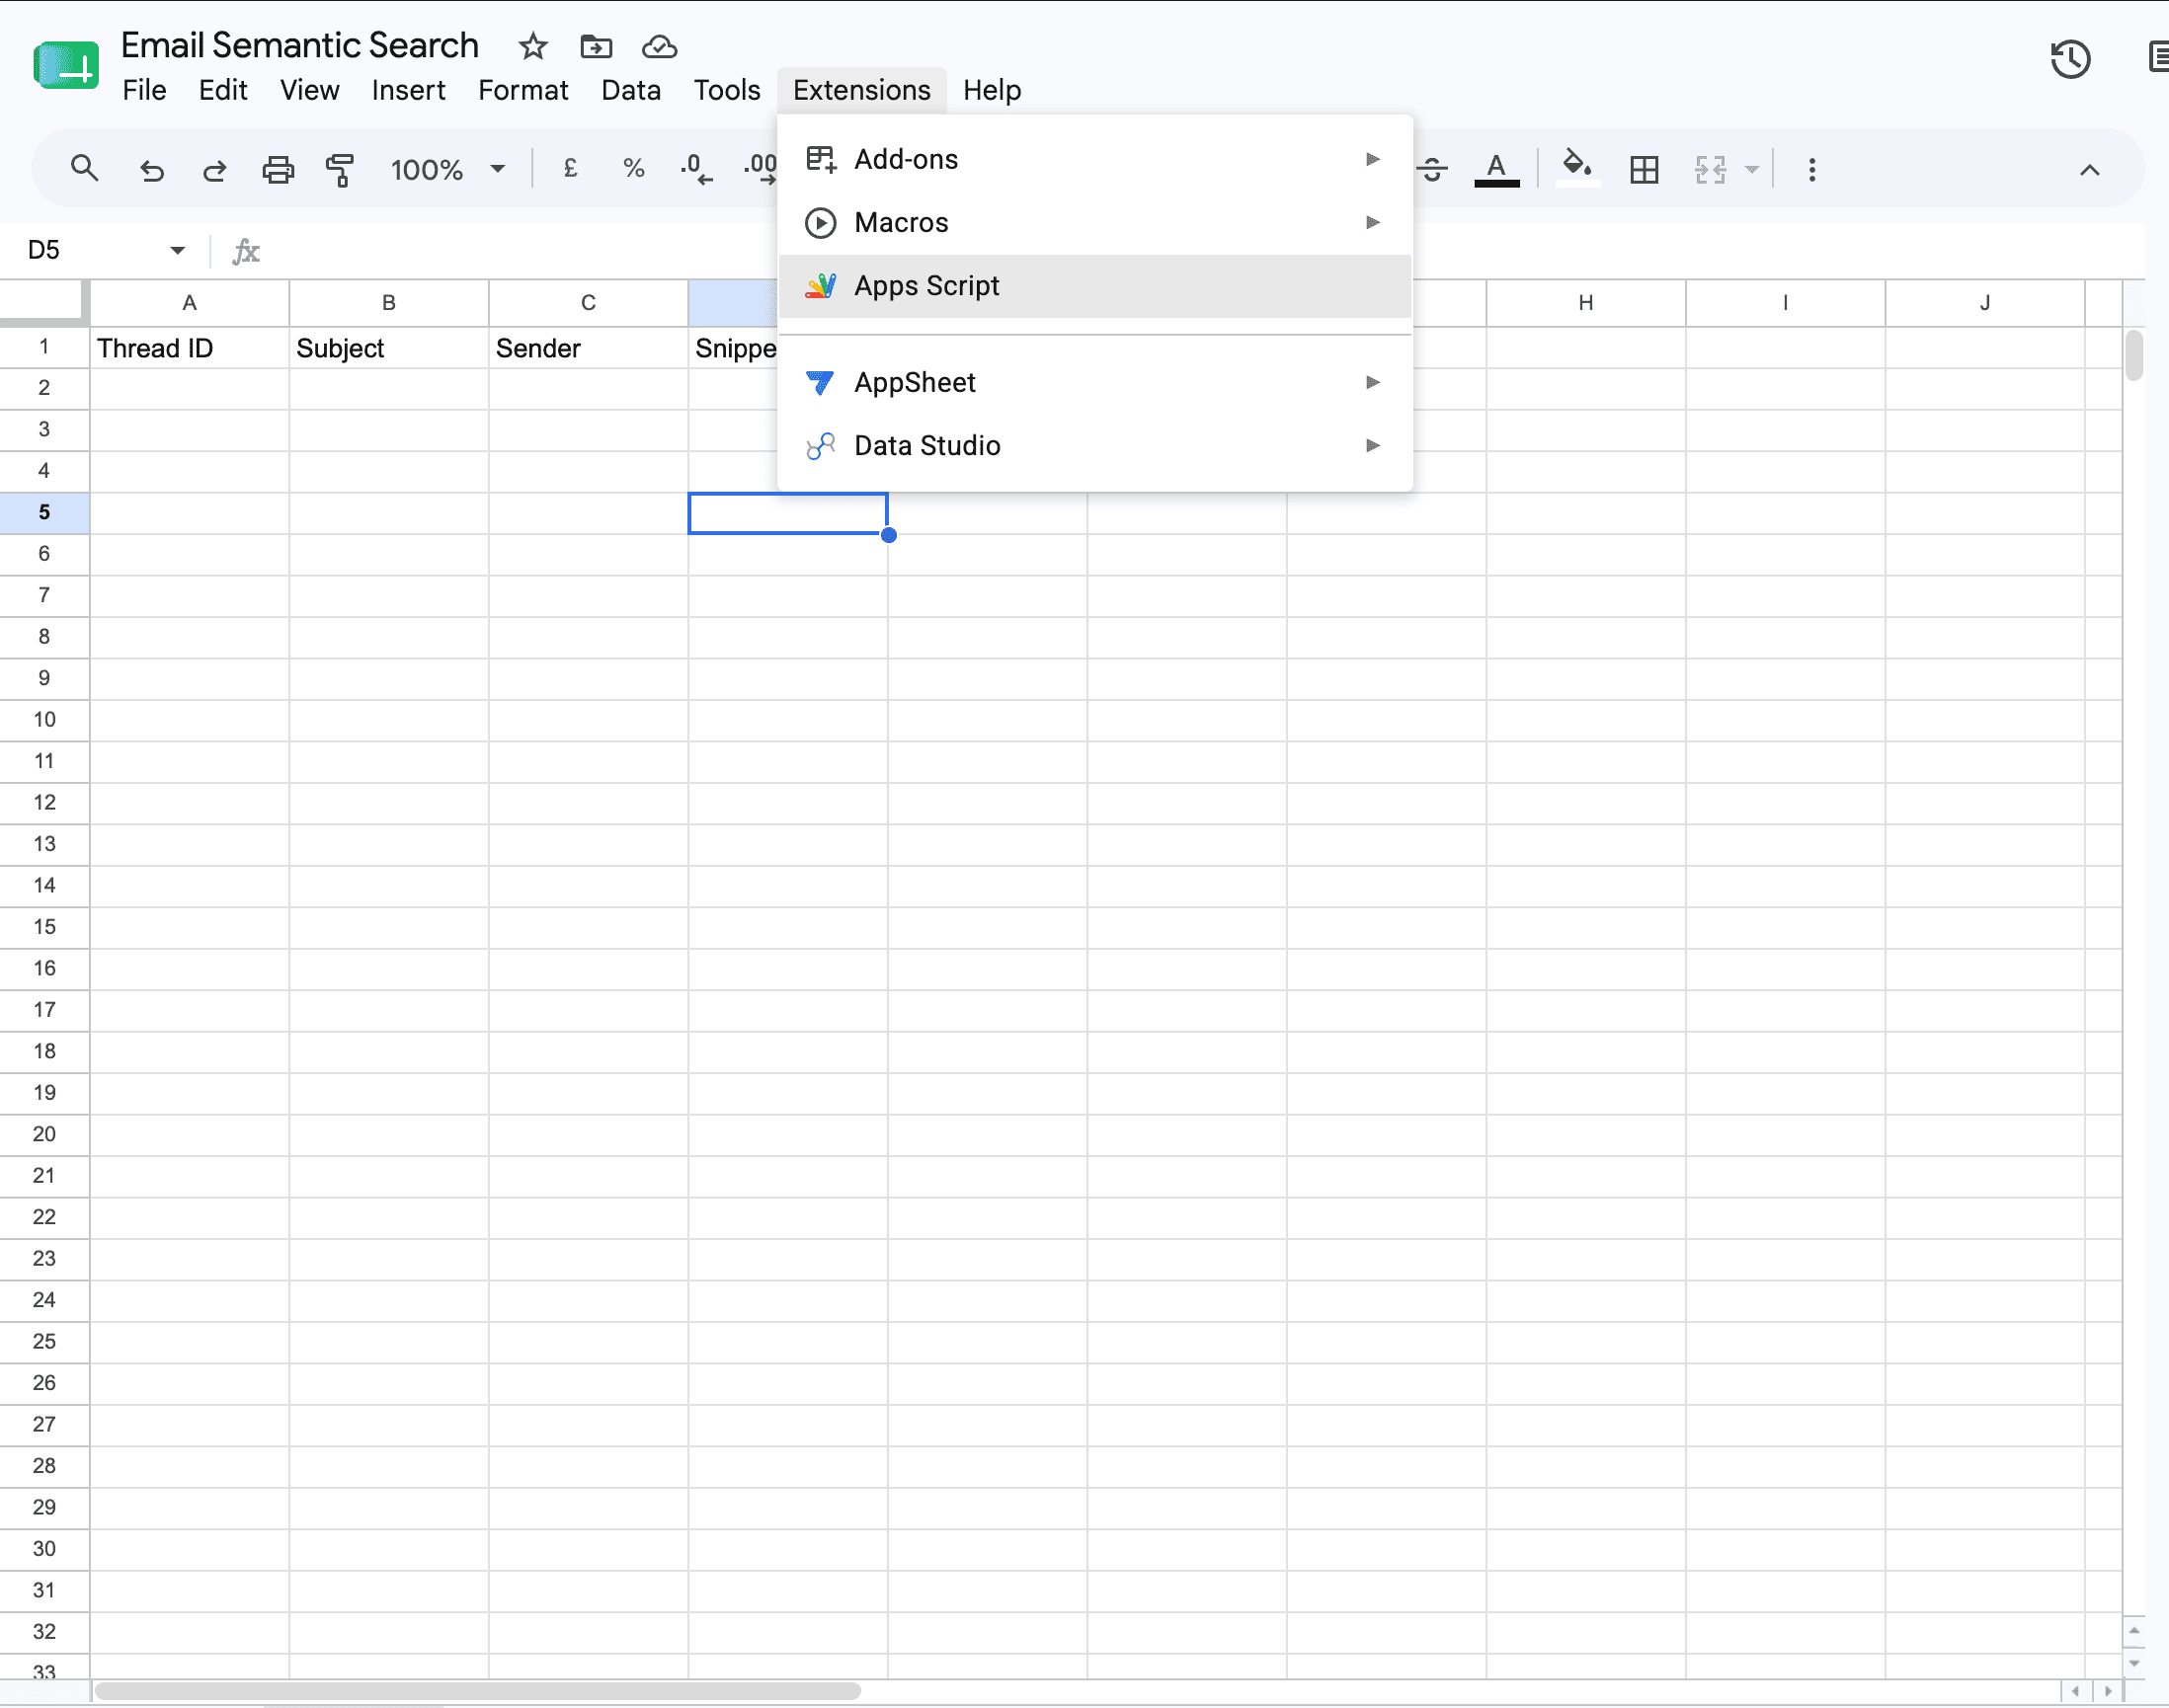The width and height of the screenshot is (2169, 1708).
Task: Select the Snippet header cell
Action: [x=733, y=348]
